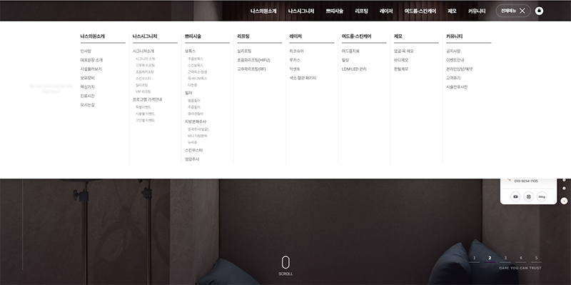Click 고주파리프팅(RF) link
Screen dimensions: 571x285
click(x=251, y=69)
